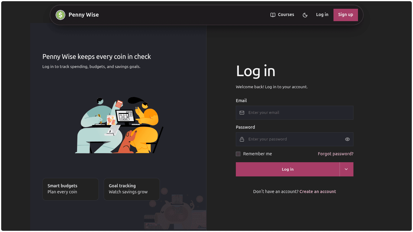Click the book icon beside Courses
The image size is (413, 232).
click(273, 15)
